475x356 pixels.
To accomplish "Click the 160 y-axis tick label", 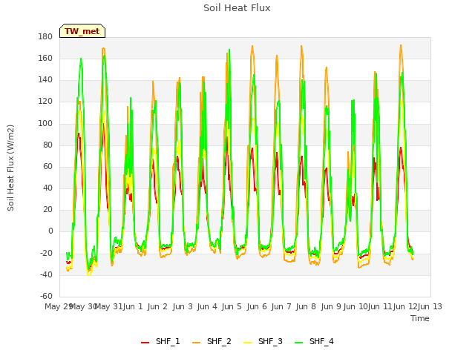I will [45, 58].
